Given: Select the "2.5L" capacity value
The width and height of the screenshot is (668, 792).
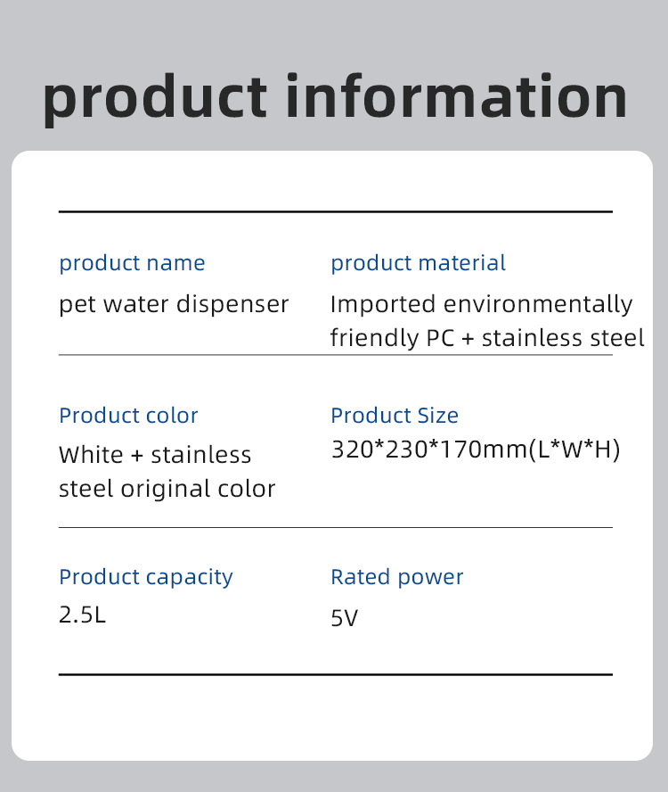Looking at the screenshot, I should pyautogui.click(x=82, y=615).
